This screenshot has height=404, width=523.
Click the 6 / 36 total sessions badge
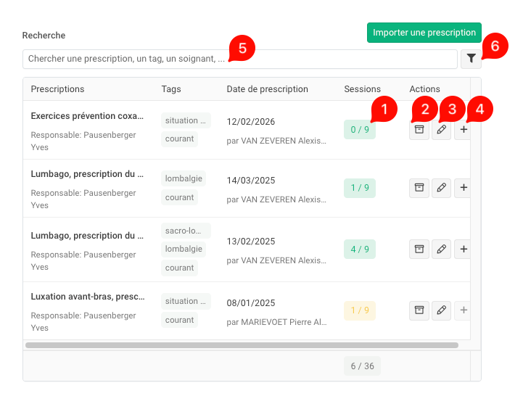(x=362, y=366)
